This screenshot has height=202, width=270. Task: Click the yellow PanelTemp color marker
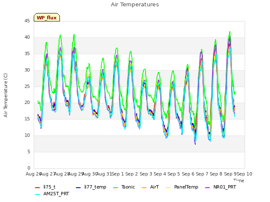[168, 187]
